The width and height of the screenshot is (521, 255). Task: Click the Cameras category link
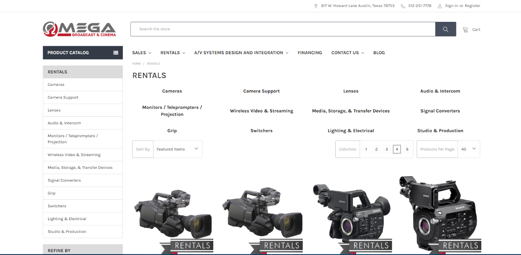pyautogui.click(x=172, y=91)
